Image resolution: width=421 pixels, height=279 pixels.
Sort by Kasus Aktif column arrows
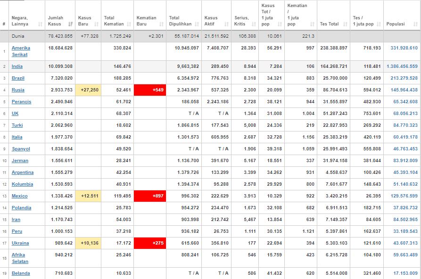[x=226, y=24]
